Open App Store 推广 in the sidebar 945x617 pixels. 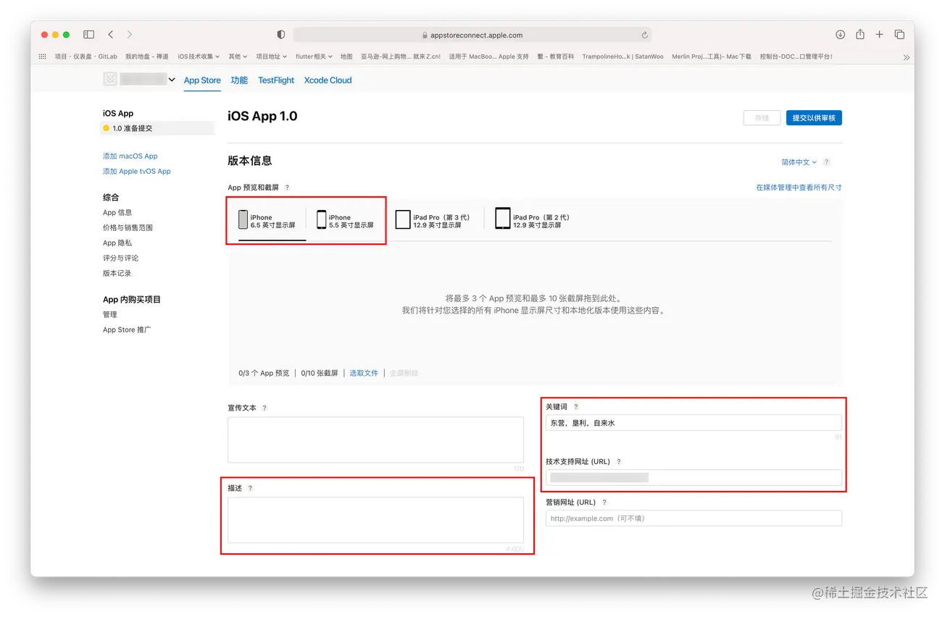pos(127,330)
